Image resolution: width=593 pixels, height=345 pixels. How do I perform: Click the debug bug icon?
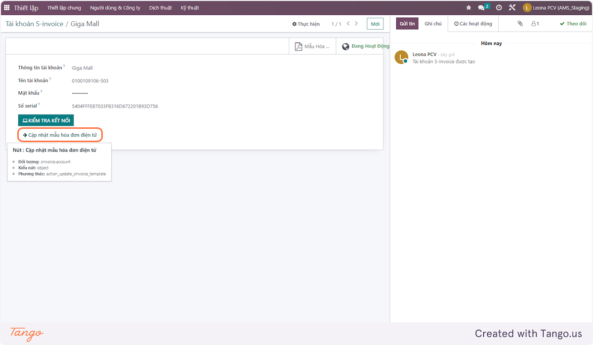coord(468,8)
